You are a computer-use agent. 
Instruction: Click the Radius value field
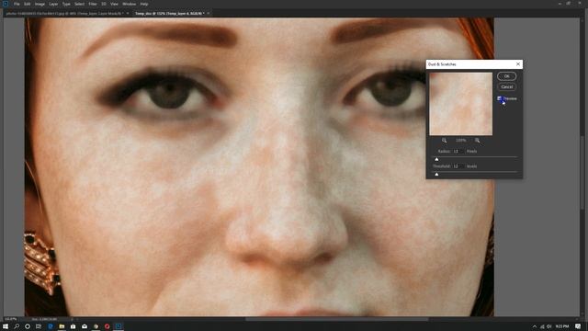tap(458, 151)
